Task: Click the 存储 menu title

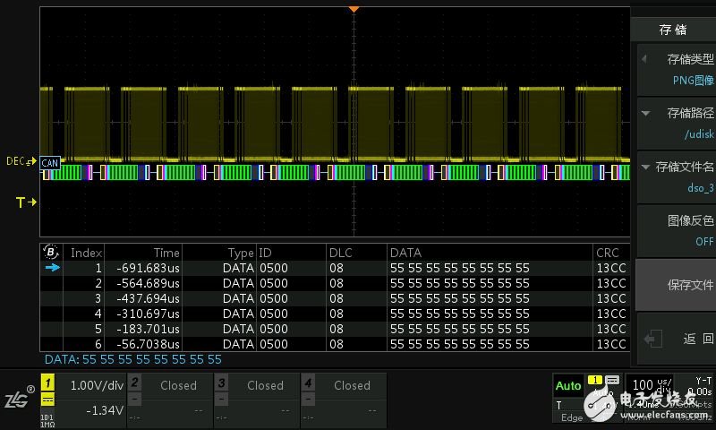Action: (673, 30)
